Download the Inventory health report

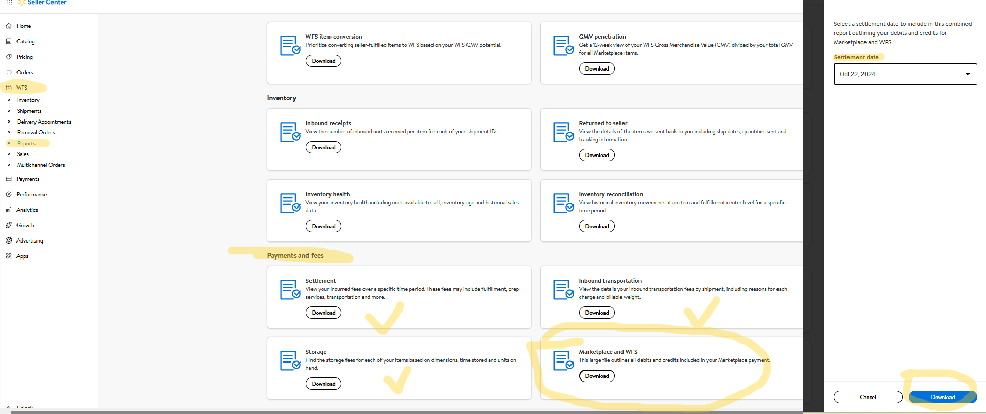323,226
